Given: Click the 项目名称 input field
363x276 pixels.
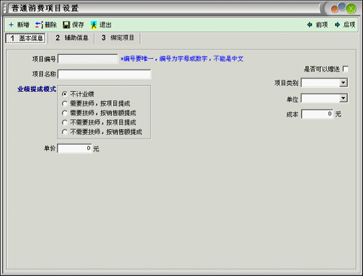Looking at the screenshot, I should pyautogui.click(x=104, y=74).
